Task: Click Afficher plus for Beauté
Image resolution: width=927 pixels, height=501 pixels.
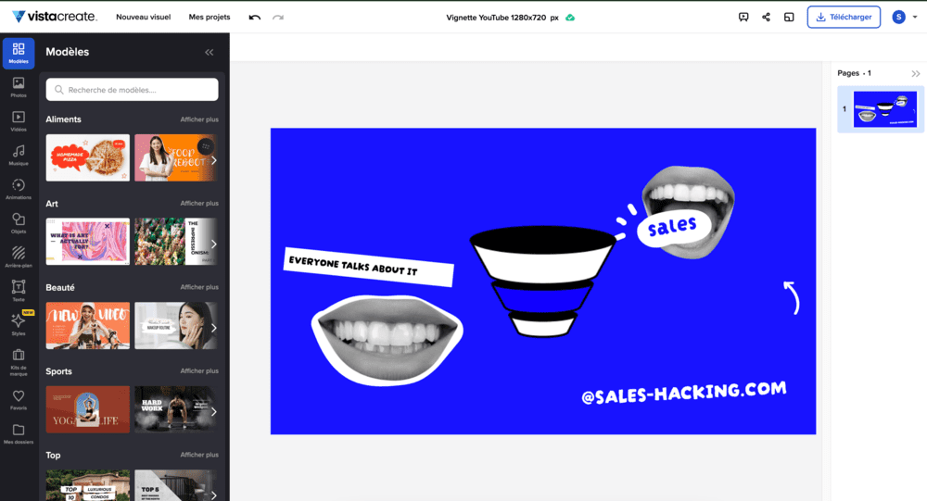Action: point(199,287)
